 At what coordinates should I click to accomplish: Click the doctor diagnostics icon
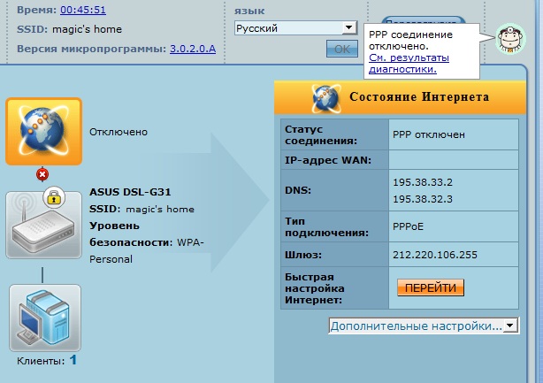point(509,40)
